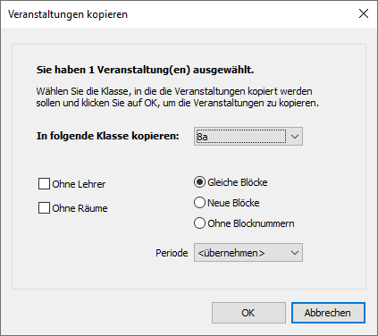Click the Periode dropdown chevron arrow
Viewport: 378px width, 336px height.
pyautogui.click(x=295, y=253)
